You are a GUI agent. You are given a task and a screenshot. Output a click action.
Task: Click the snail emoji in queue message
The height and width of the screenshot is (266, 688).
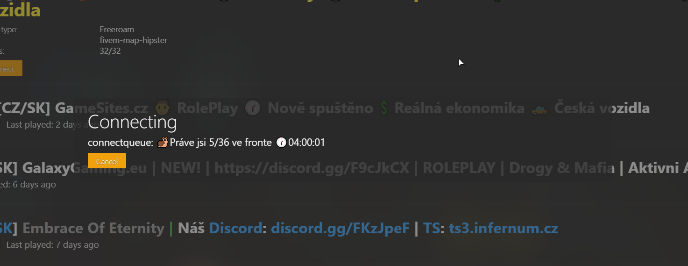(163, 142)
